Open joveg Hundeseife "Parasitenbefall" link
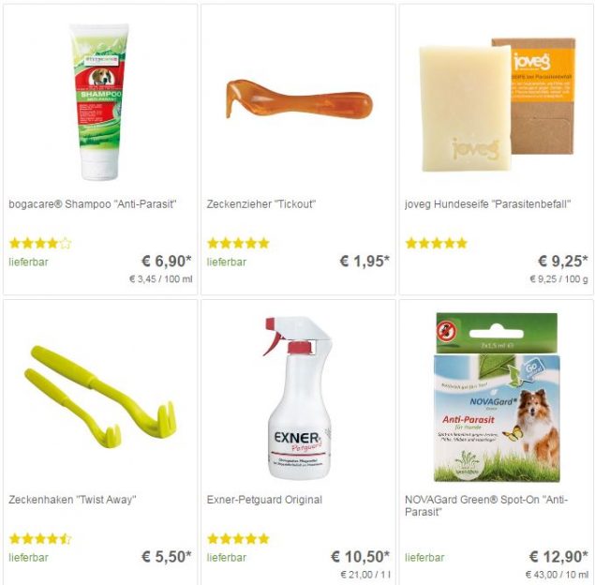595x585 pixels. click(x=487, y=204)
